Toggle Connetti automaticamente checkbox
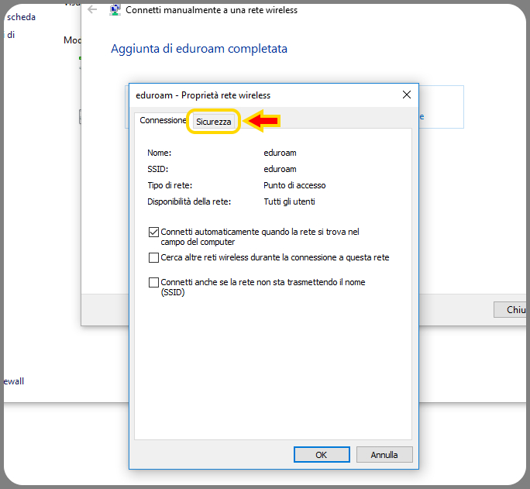This screenshot has width=530, height=489. 153,232
